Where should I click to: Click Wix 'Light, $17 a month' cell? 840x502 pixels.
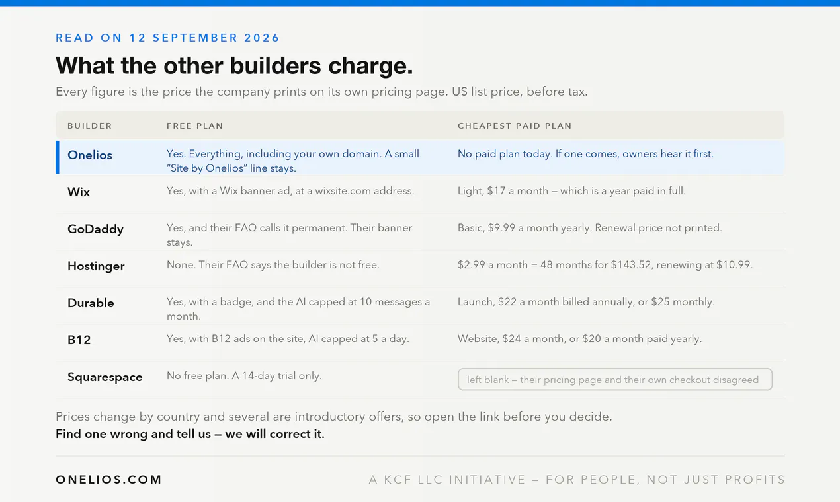pos(571,191)
